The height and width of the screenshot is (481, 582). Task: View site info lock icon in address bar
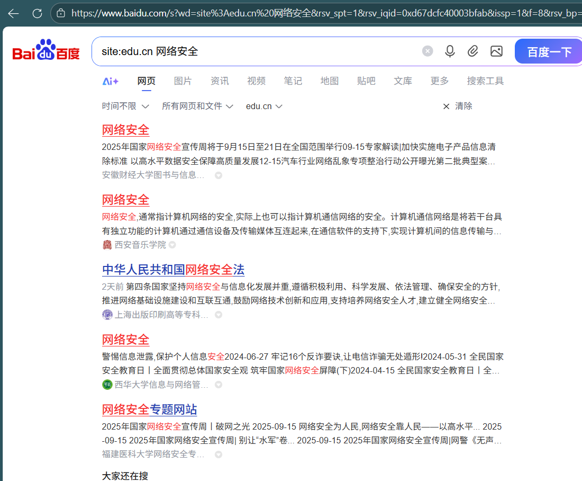[x=61, y=13]
